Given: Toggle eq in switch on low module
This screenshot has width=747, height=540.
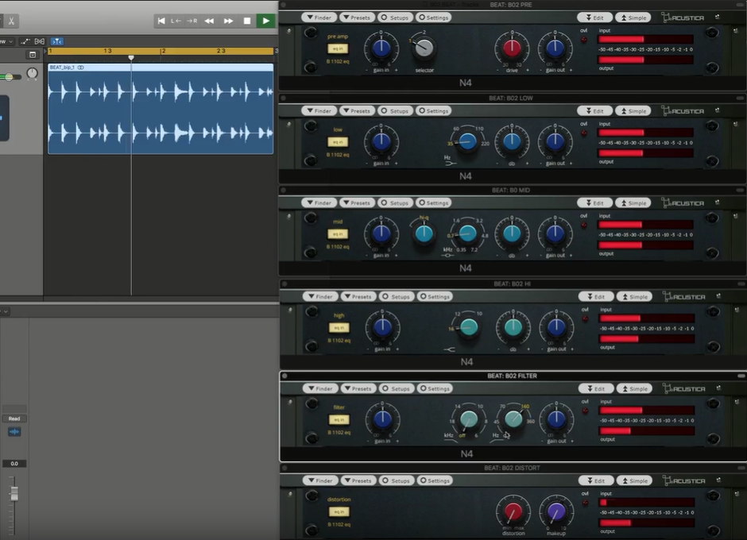Looking at the screenshot, I should click(338, 142).
